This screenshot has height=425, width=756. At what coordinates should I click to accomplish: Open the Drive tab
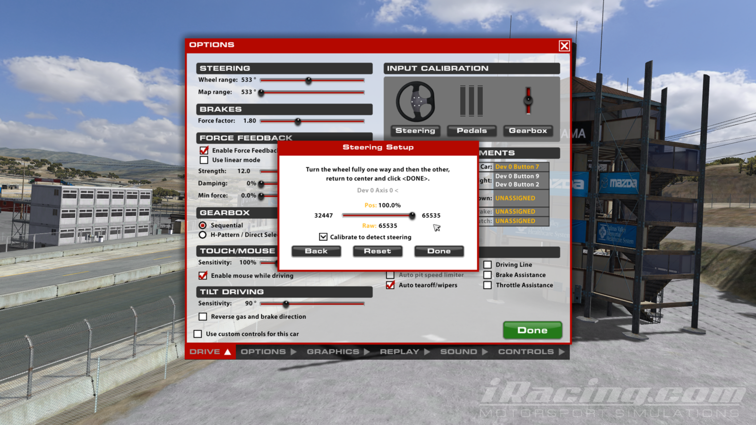(210, 352)
